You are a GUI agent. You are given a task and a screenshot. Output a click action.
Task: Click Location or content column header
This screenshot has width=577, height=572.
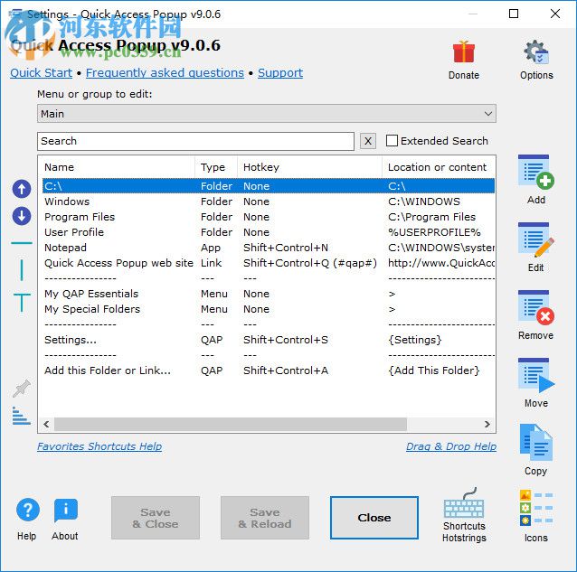click(439, 167)
